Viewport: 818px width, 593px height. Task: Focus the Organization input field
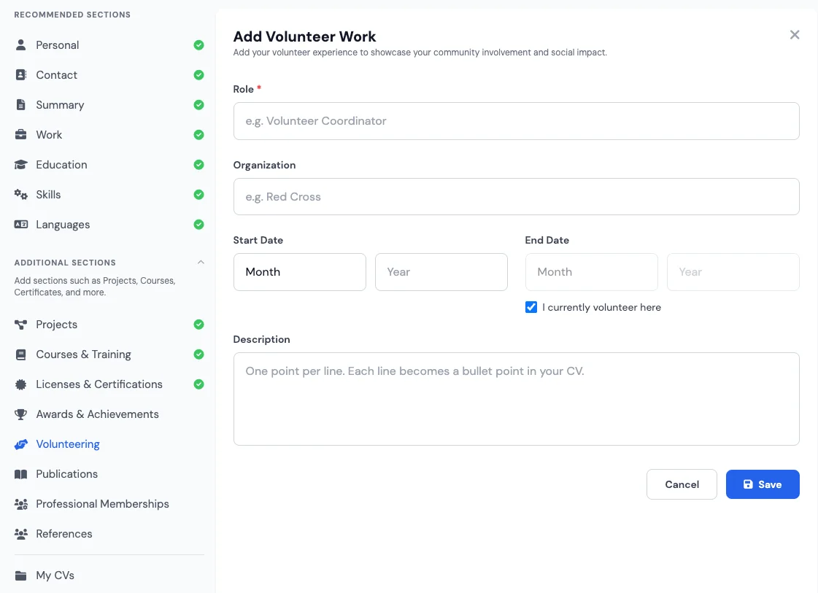516,197
